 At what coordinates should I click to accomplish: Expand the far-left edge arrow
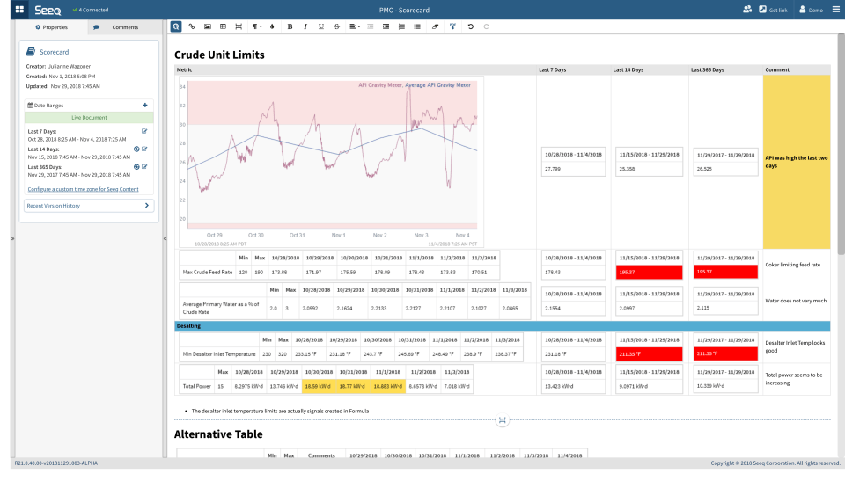(12, 238)
